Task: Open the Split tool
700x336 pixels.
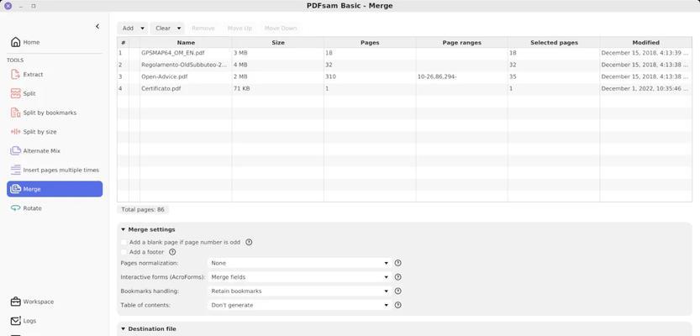Action: click(55, 94)
